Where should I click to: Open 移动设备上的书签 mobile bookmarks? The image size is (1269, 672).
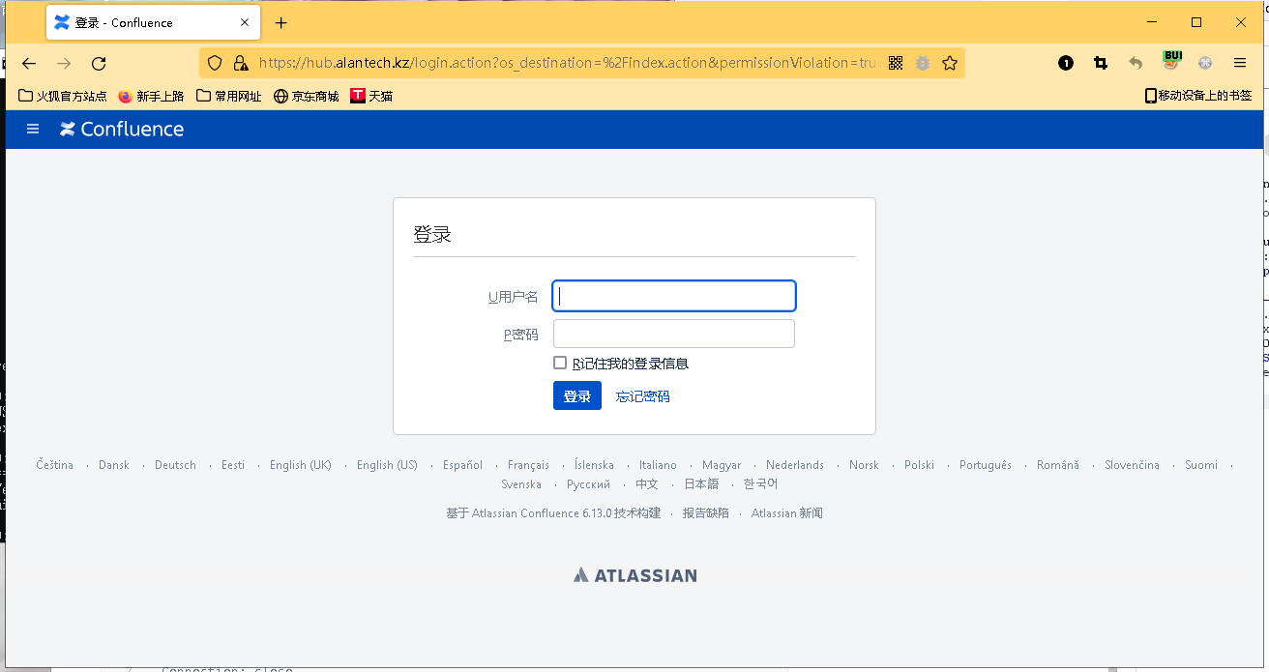1198,96
